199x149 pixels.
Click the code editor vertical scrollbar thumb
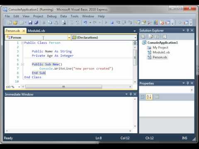point(135,58)
